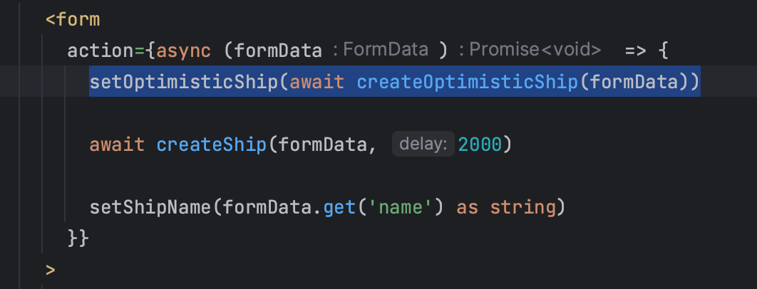Click the 'name' string literal

click(x=400, y=207)
